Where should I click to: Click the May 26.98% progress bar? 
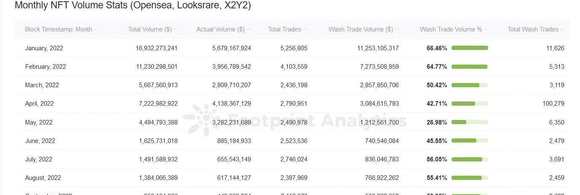pos(470,122)
